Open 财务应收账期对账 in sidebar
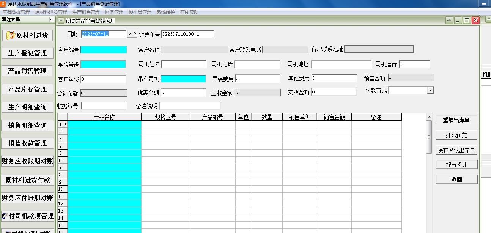 pyautogui.click(x=27, y=161)
